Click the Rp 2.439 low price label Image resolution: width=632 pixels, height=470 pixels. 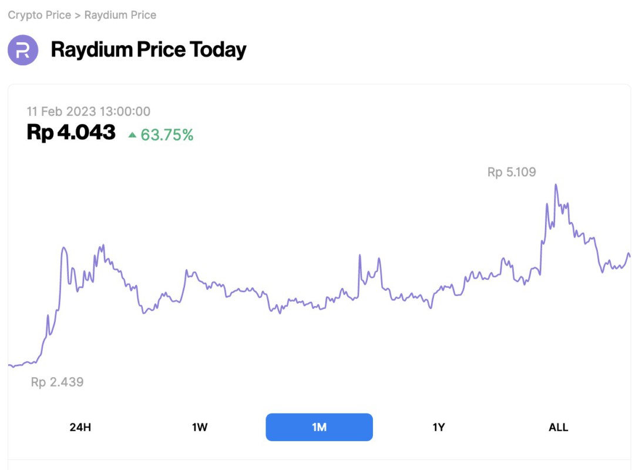pos(58,382)
